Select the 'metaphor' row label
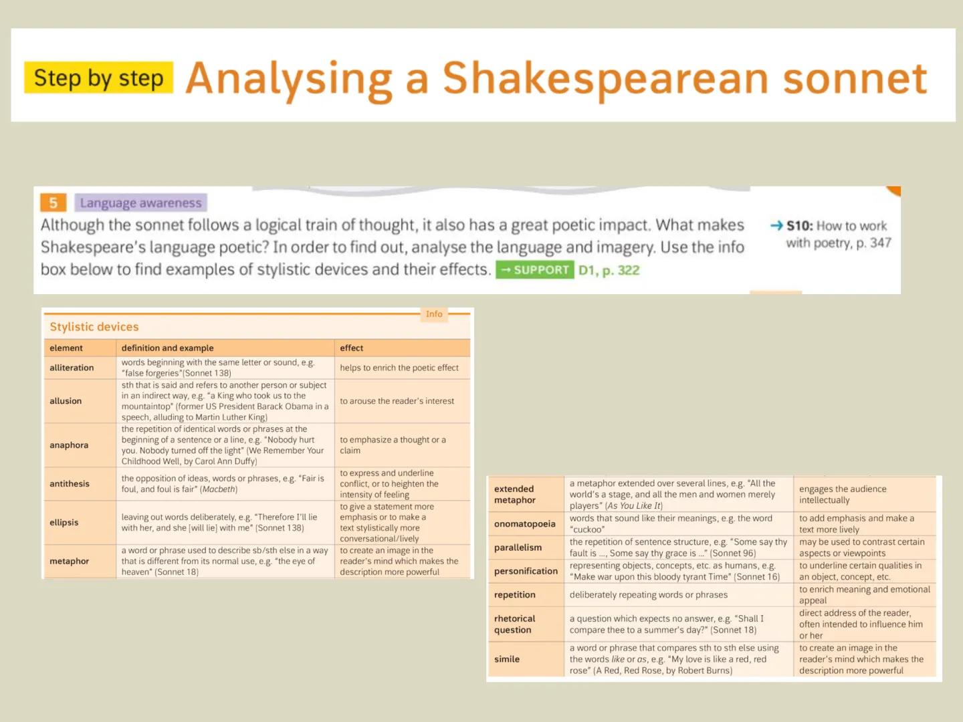The image size is (963, 722). 70,562
